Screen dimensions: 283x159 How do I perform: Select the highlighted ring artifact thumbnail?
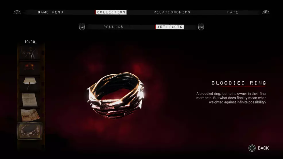pyautogui.click(x=30, y=131)
